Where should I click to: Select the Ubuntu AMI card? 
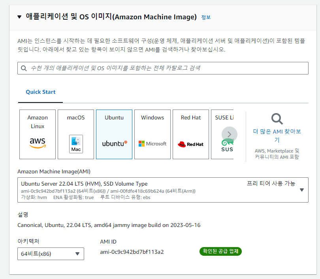(x=114, y=134)
